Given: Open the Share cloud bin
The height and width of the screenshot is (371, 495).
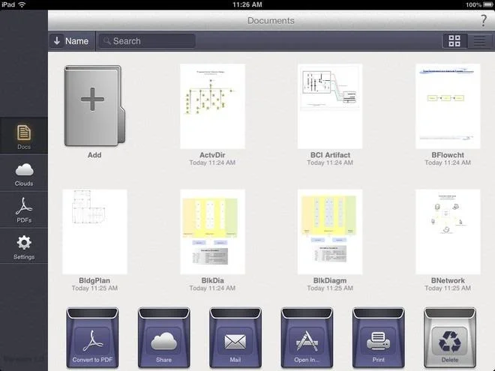Looking at the screenshot, I should (163, 337).
